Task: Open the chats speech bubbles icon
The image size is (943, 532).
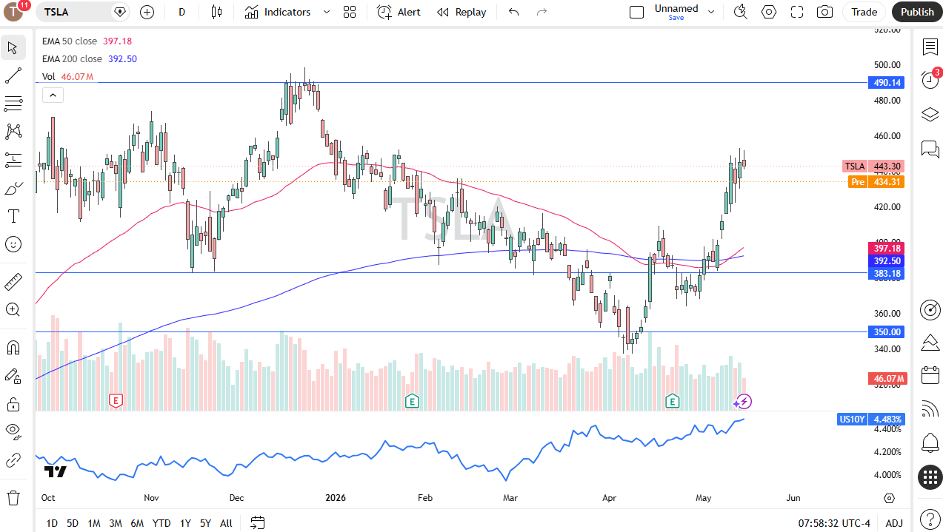Action: tap(930, 149)
